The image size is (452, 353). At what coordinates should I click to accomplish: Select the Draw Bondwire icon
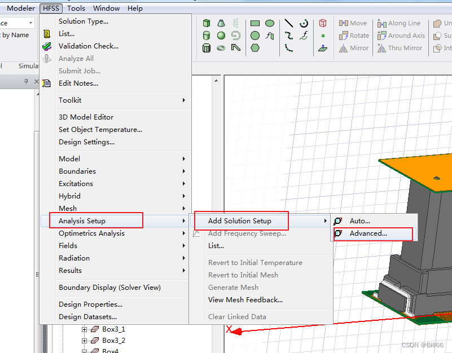click(236, 48)
